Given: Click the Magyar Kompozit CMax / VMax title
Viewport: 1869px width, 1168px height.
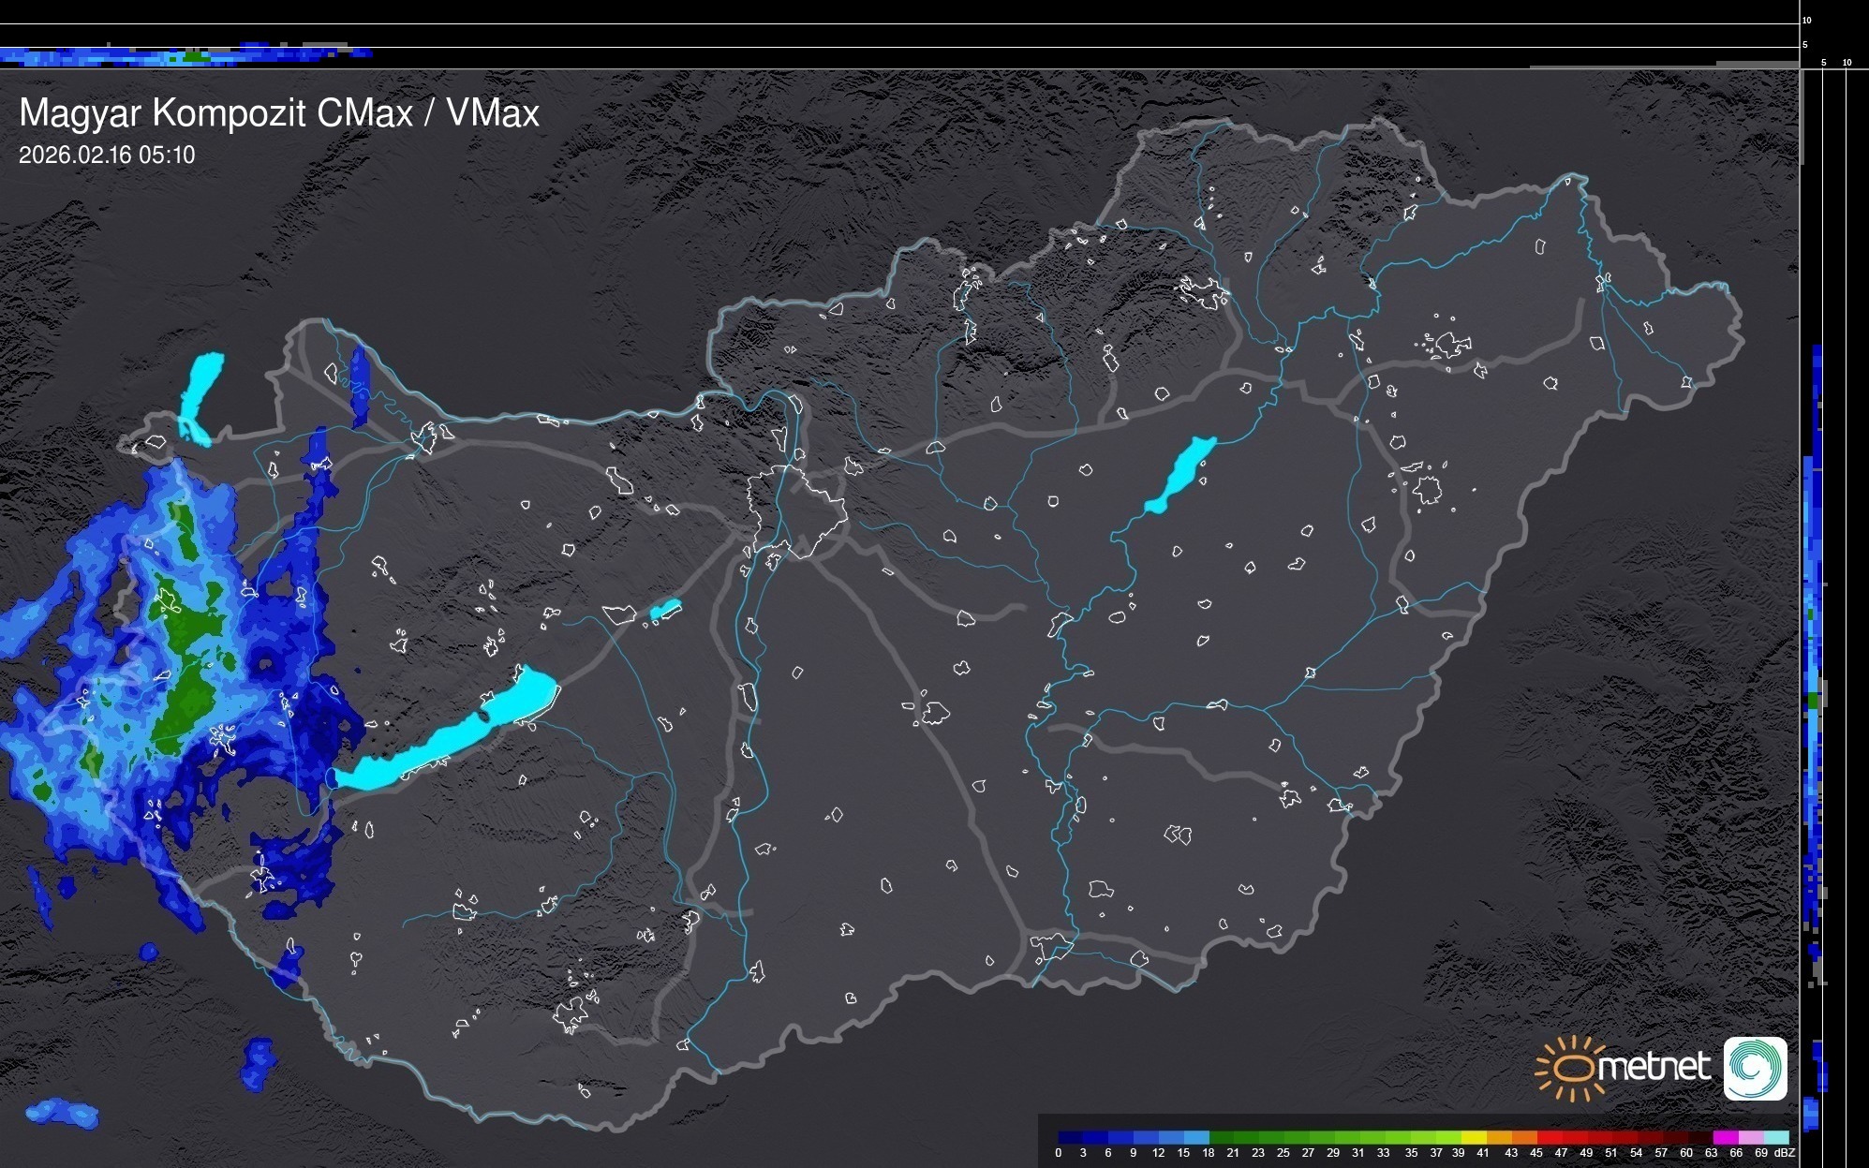Looking at the screenshot, I should (279, 113).
